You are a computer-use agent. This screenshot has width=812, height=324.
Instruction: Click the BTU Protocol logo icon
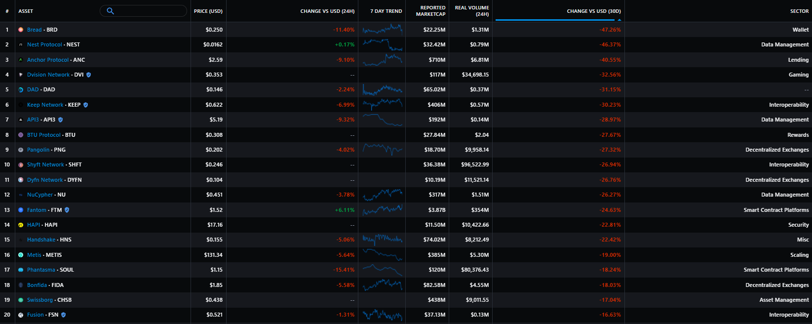tap(21, 135)
